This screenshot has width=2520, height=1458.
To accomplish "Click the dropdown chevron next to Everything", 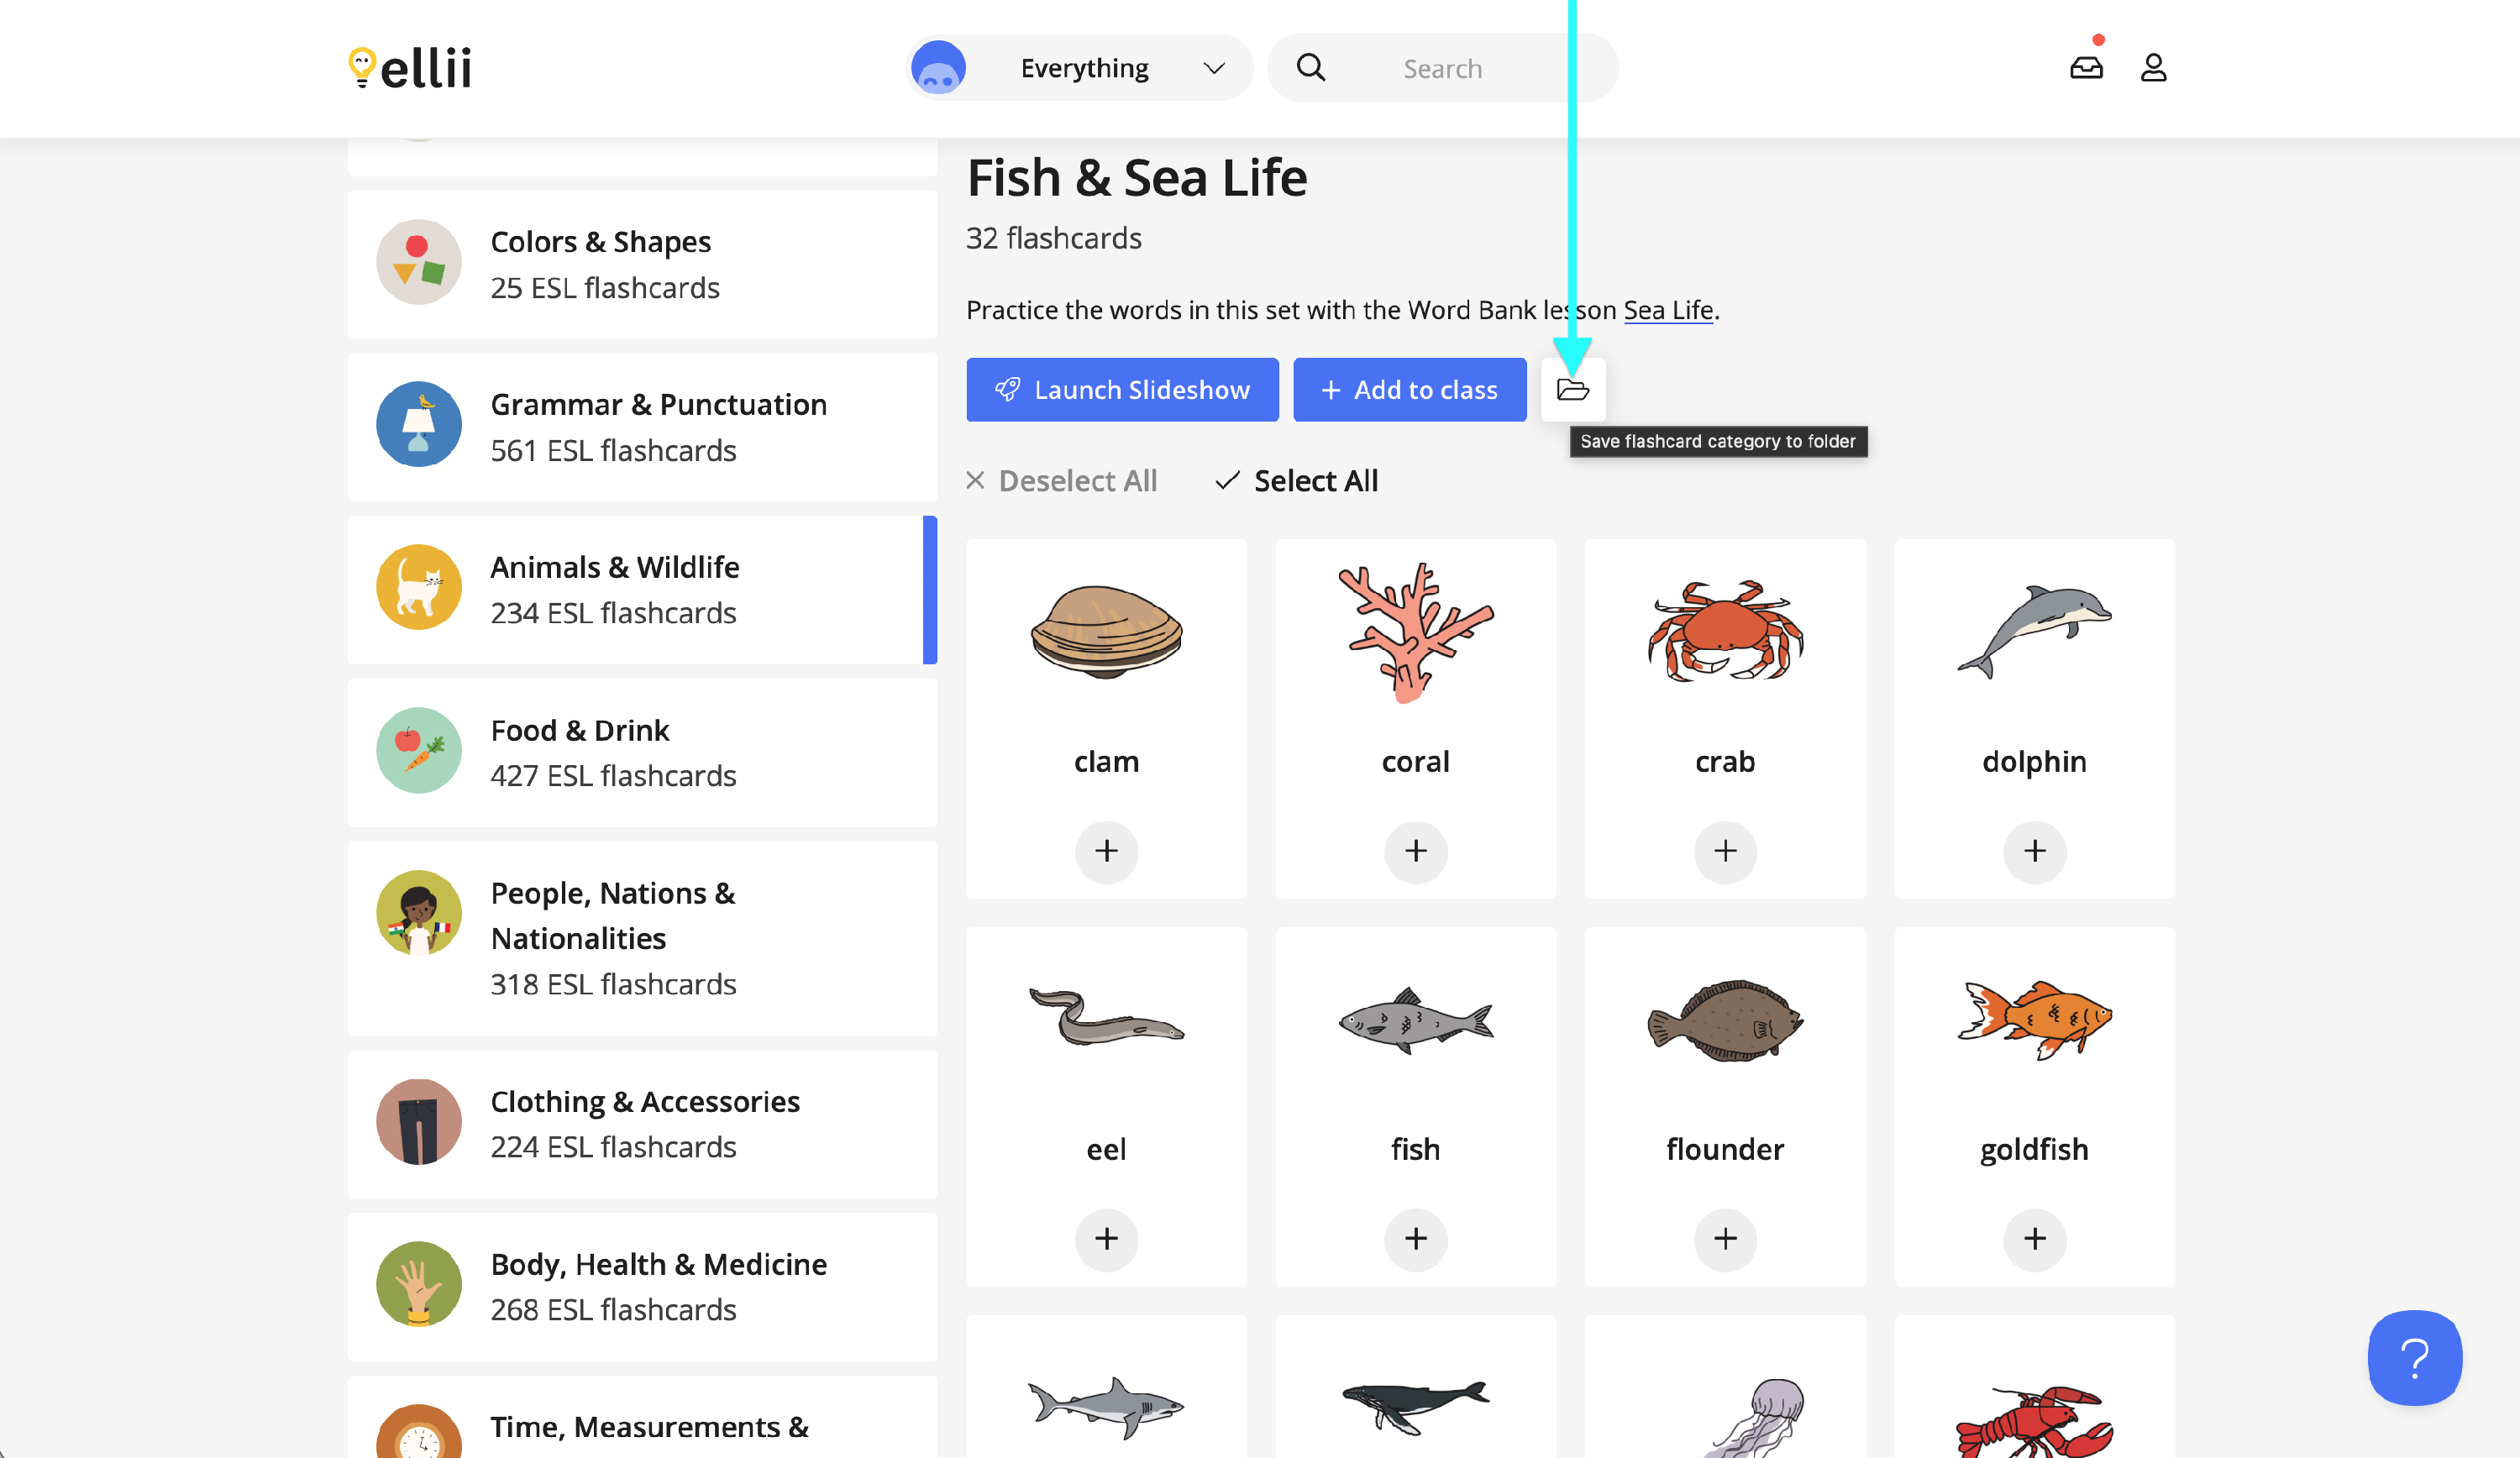I will click(1213, 68).
